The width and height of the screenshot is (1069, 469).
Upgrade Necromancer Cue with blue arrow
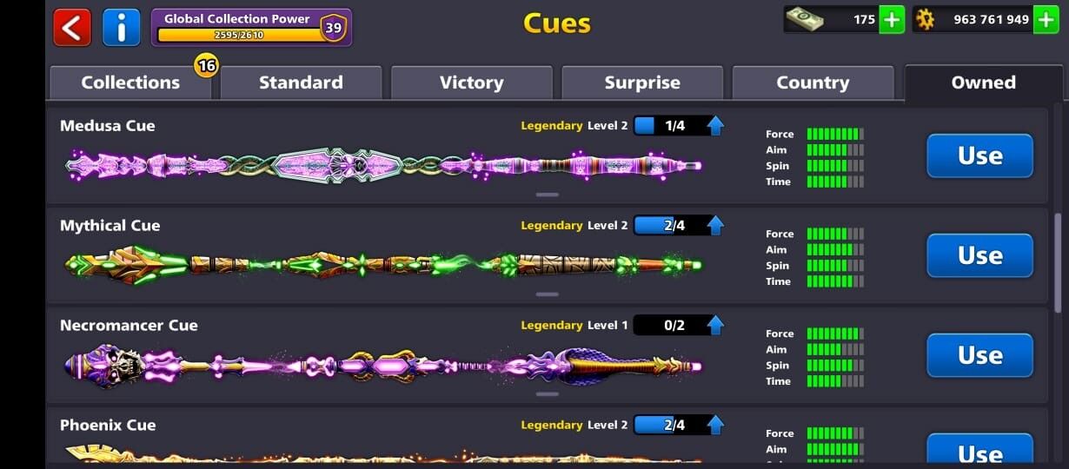coord(715,326)
